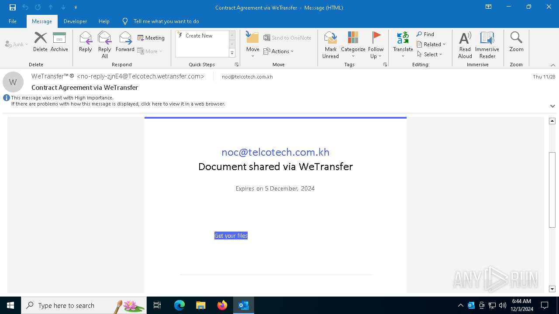Archive this message
This screenshot has width=559, height=314.
coord(59,42)
